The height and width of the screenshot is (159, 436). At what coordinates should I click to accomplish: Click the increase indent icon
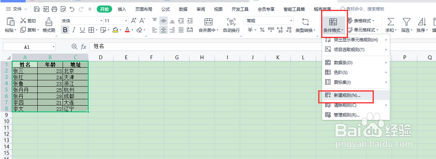pos(190,21)
